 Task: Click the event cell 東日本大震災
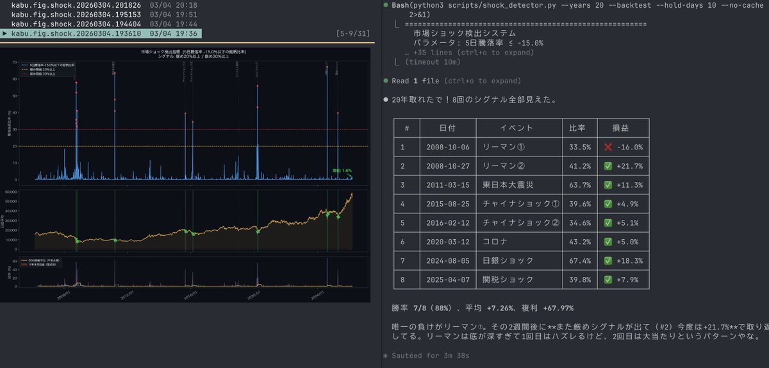click(x=508, y=185)
